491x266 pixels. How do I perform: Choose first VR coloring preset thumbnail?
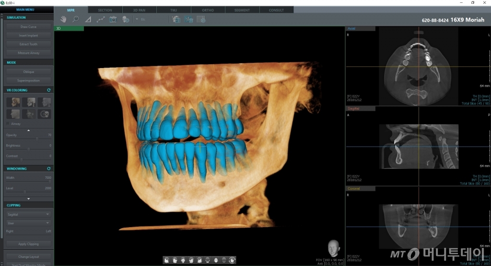tap(13, 102)
